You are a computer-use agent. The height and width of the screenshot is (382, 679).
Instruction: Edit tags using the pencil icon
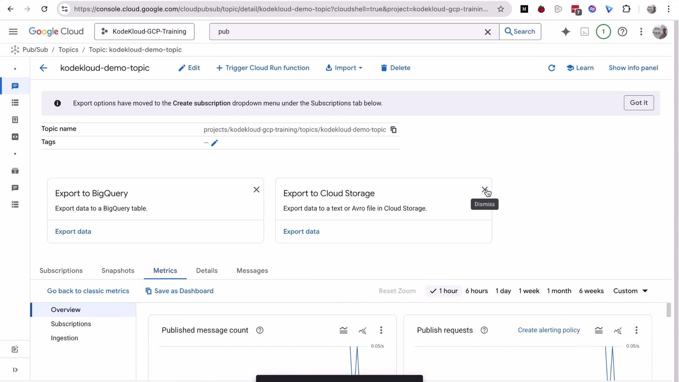click(214, 143)
